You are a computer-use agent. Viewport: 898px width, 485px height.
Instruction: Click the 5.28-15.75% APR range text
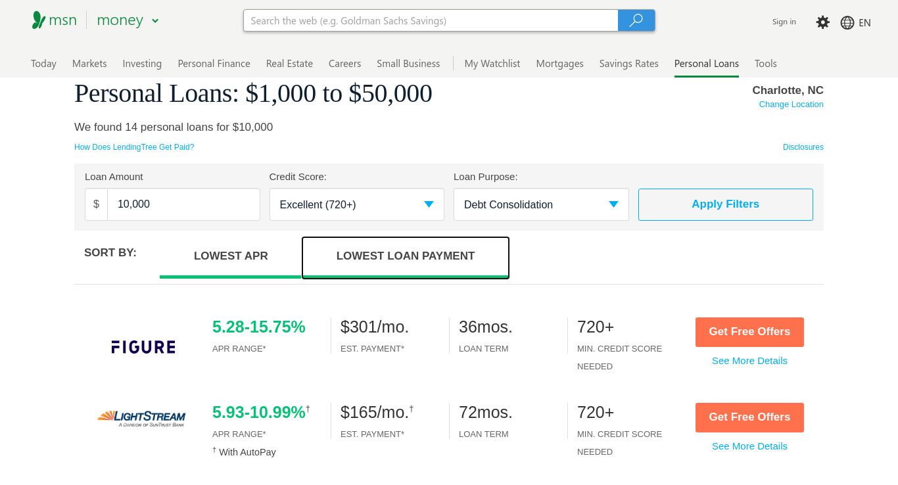click(258, 327)
